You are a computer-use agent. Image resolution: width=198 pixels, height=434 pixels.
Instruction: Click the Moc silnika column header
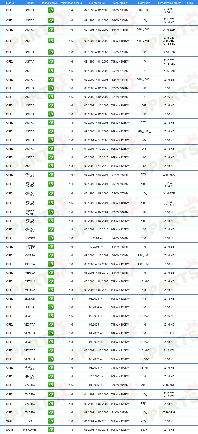pyautogui.click(x=120, y=3)
